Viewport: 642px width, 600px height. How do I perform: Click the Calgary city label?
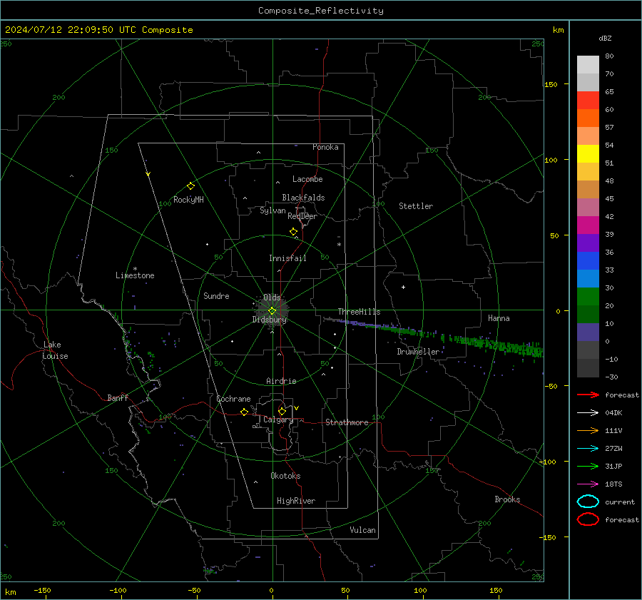[x=278, y=420]
